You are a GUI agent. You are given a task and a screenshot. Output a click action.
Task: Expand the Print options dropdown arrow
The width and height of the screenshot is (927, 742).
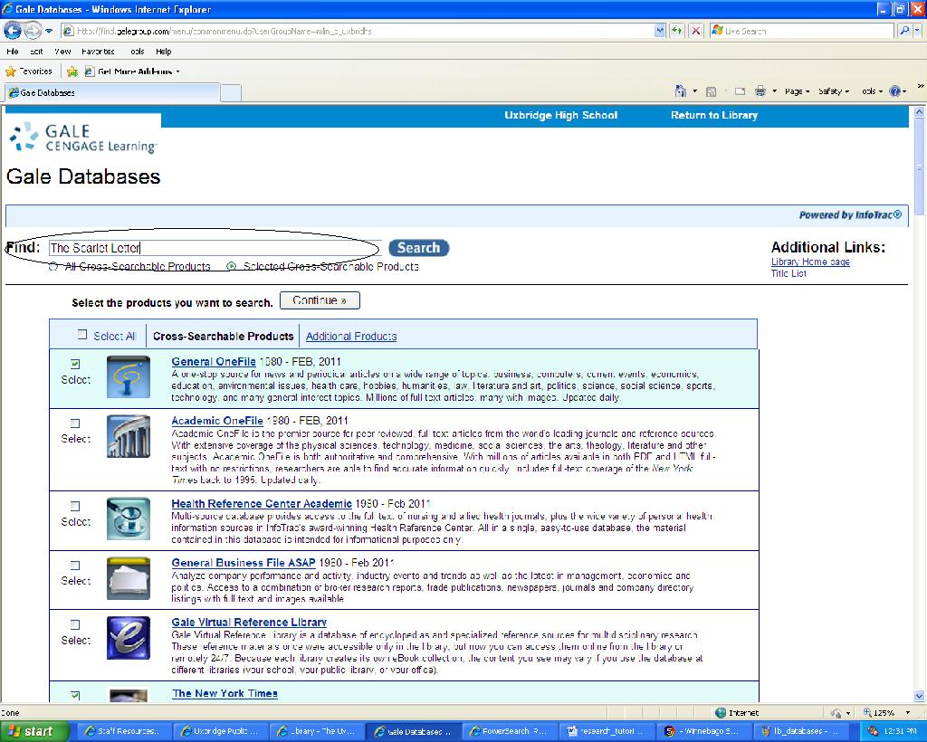coord(774,91)
